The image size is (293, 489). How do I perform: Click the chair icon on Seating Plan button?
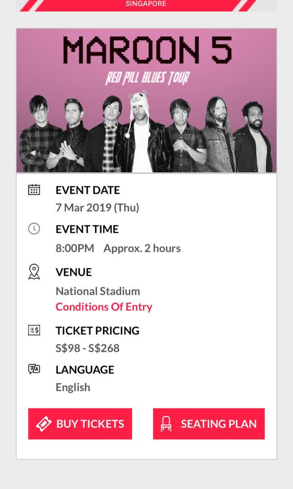166,424
